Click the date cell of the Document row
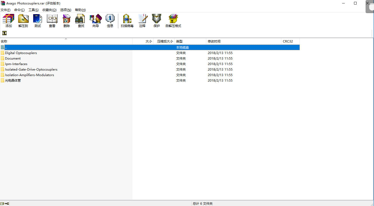This screenshot has width=374, height=206. click(220, 58)
